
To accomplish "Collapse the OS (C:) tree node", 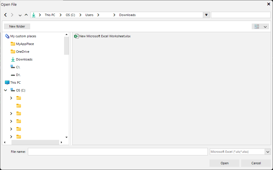I will point(5,90).
